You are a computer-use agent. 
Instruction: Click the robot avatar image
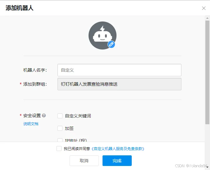click(103, 35)
